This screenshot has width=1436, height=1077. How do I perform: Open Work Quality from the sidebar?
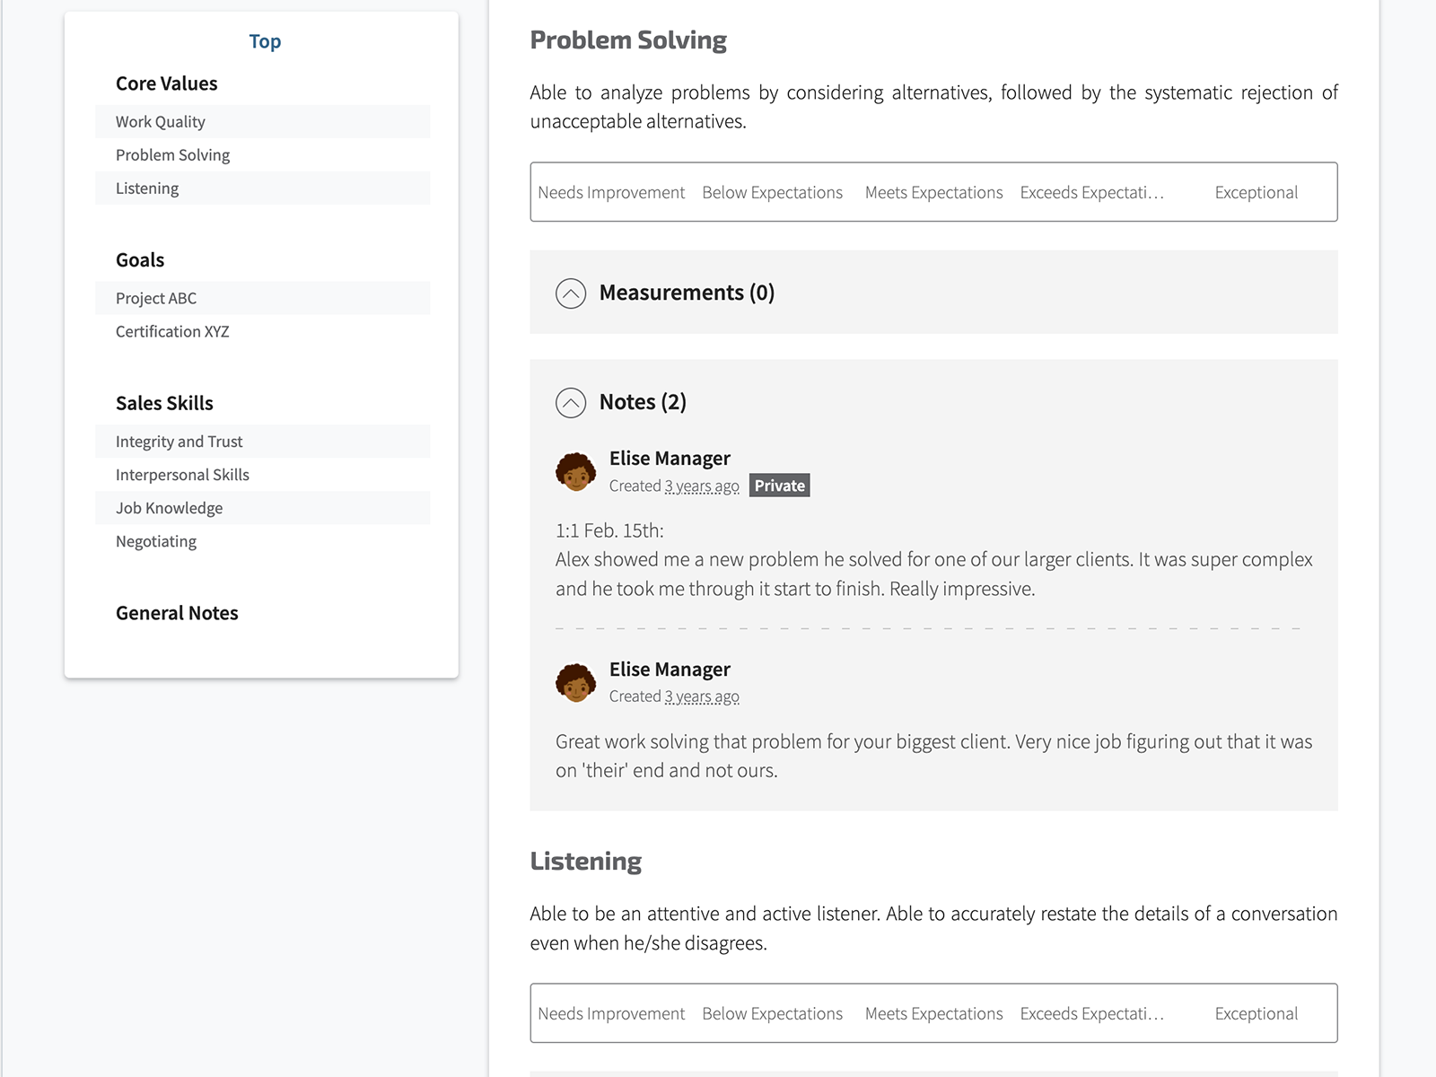click(160, 121)
